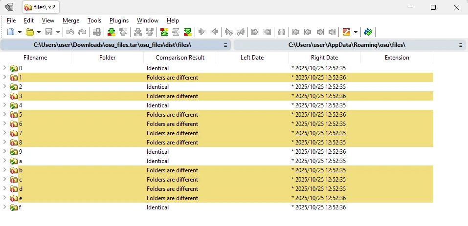The width and height of the screenshot is (468, 226).
Task: Go to the last difference icon
Action: click(187, 32)
